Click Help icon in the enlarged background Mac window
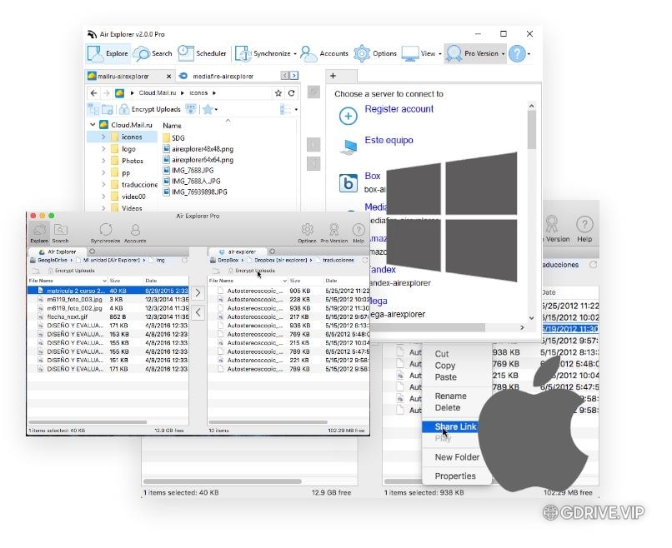The image size is (672, 548). [584, 229]
